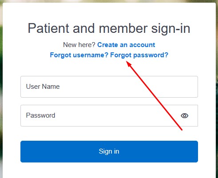Open the Create an account link
Screen dimensions: 218x178
pos(126,45)
